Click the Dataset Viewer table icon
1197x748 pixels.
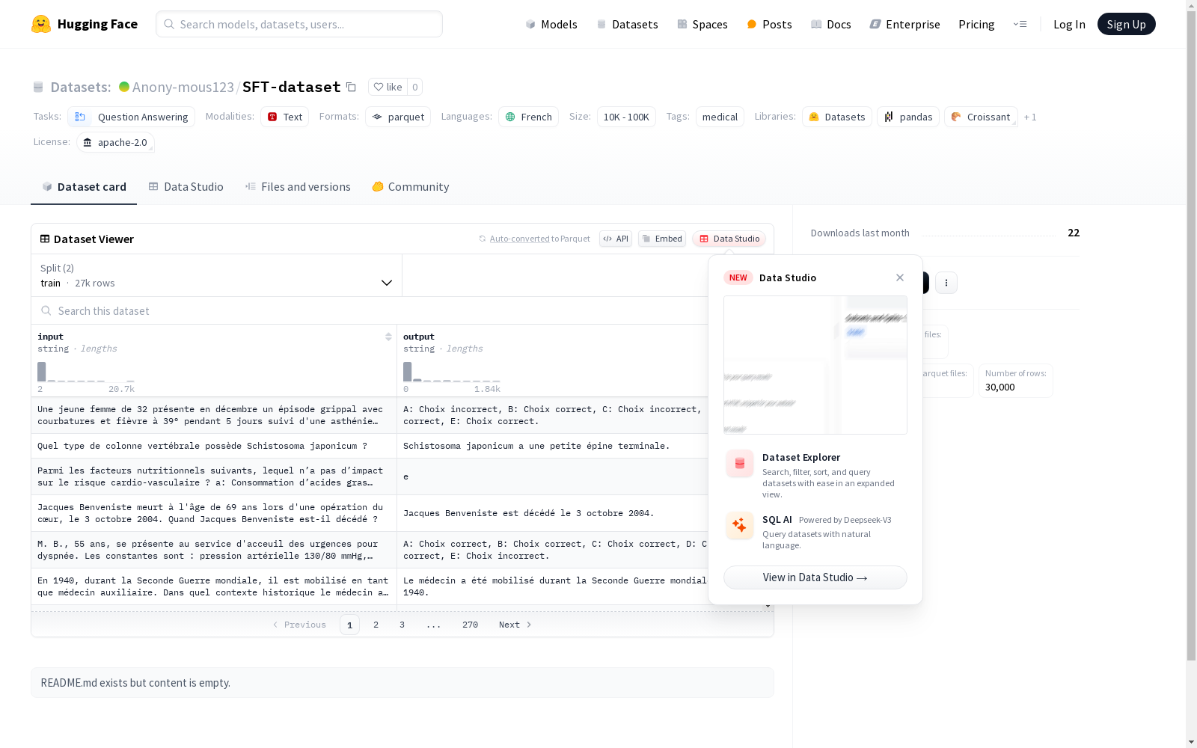45,239
